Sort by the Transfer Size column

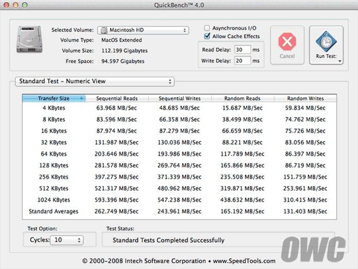(x=53, y=98)
